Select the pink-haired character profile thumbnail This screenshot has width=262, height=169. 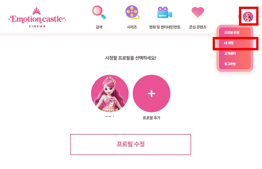point(110,93)
